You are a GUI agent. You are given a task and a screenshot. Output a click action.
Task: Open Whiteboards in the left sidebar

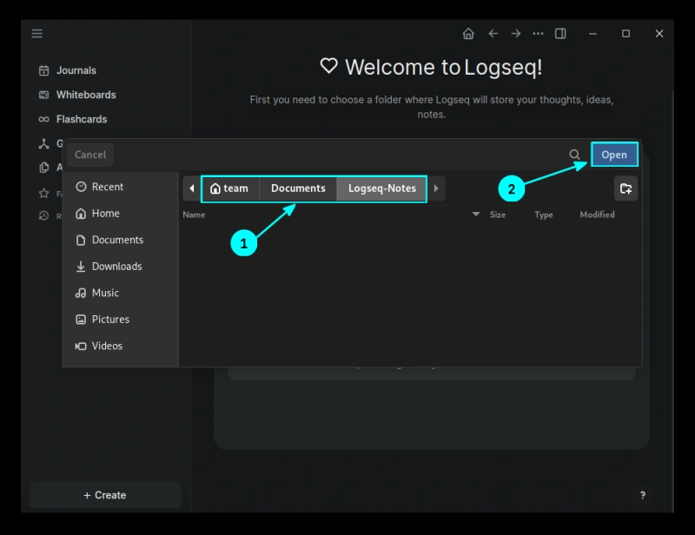[x=85, y=95]
